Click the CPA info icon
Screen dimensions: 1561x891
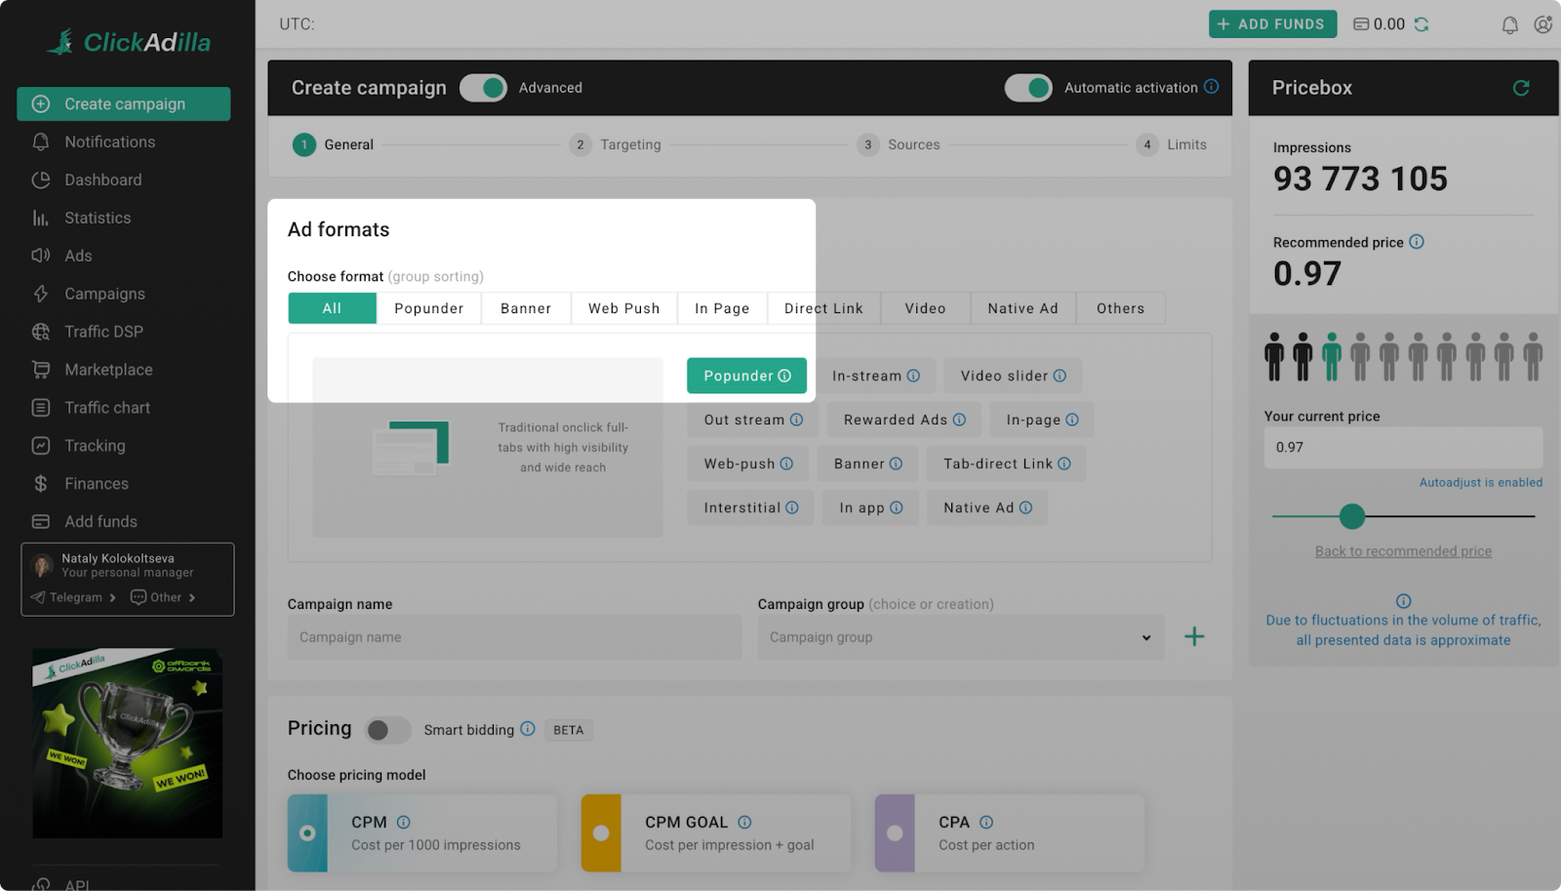click(986, 822)
